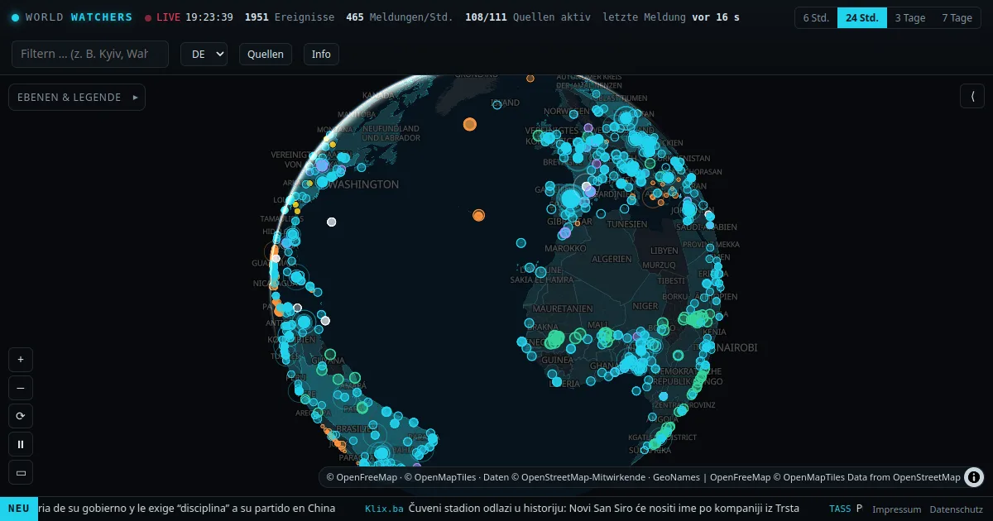Switch to the 7 Tage time range
The height and width of the screenshot is (521, 993).
pos(957,17)
